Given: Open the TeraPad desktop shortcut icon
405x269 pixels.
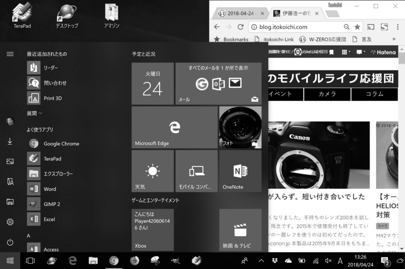Looking at the screenshot, I should point(22,16).
